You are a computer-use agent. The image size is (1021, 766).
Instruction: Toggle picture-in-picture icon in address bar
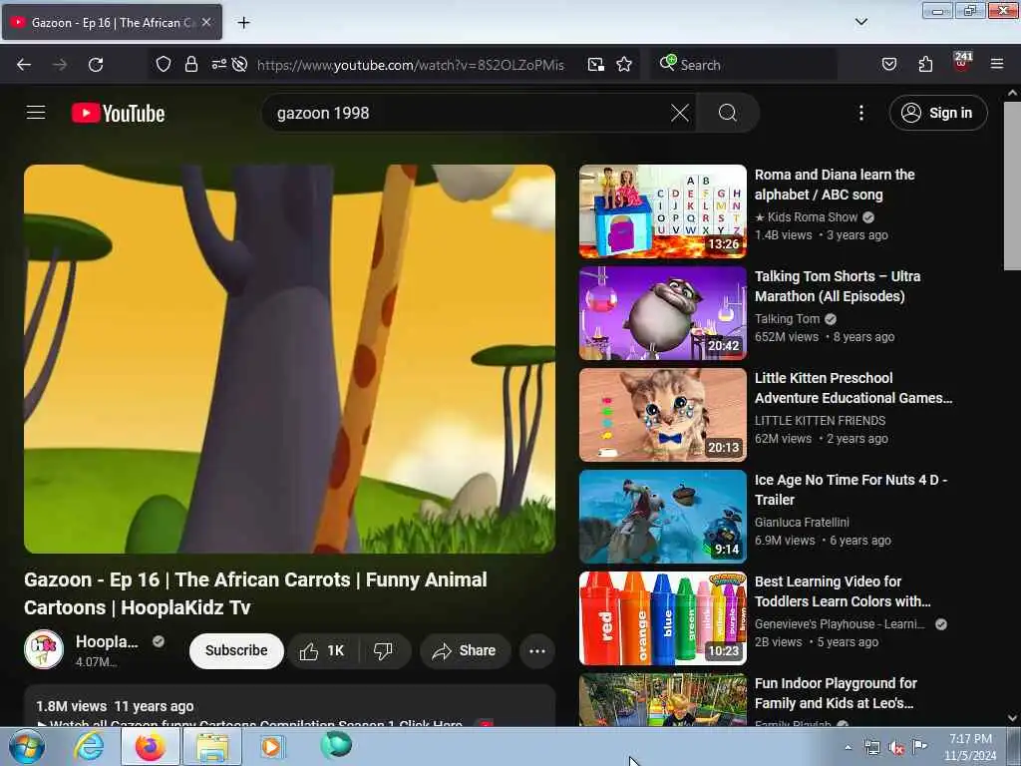click(596, 64)
